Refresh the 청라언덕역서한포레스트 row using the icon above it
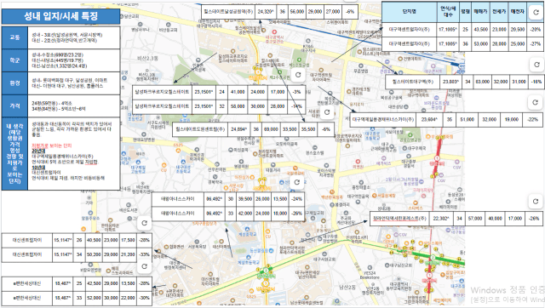545x308 pixels. pyautogui.click(x=536, y=202)
